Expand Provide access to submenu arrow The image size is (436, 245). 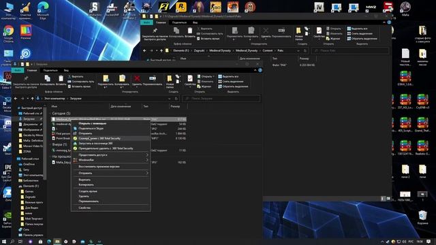[147, 154]
